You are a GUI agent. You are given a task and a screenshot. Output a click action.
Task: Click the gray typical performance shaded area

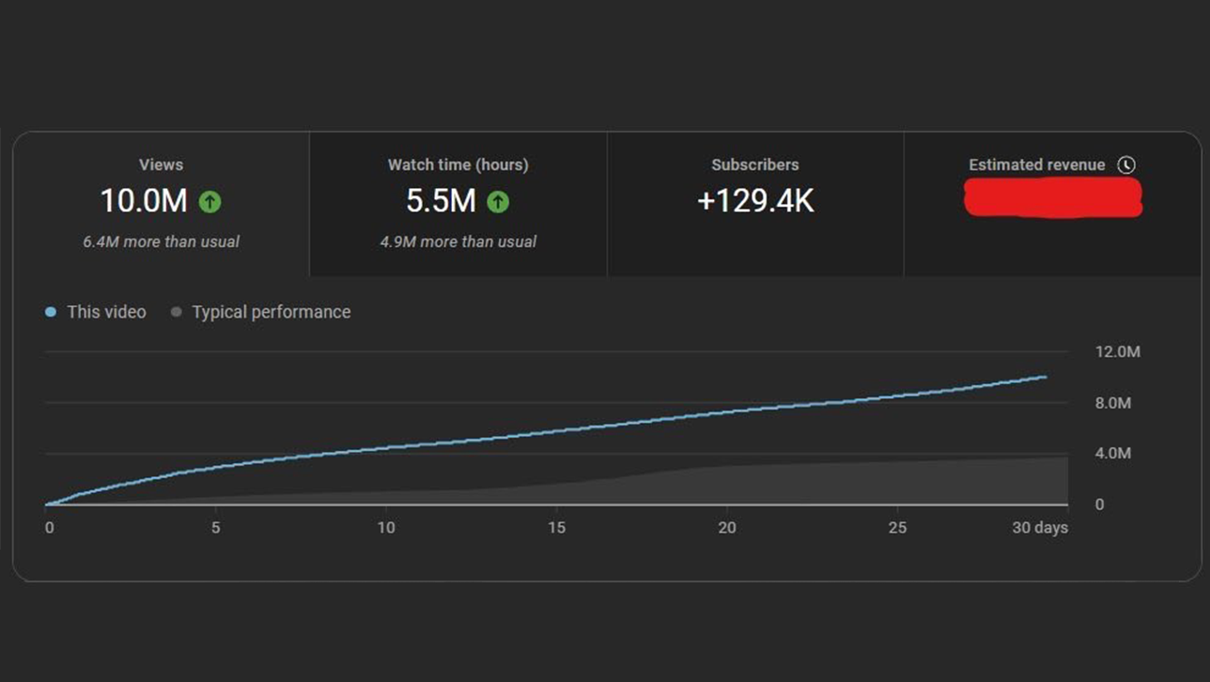(x=845, y=484)
